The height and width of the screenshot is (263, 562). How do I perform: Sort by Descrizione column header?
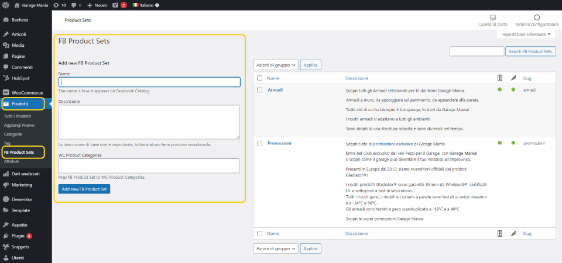coord(357,78)
